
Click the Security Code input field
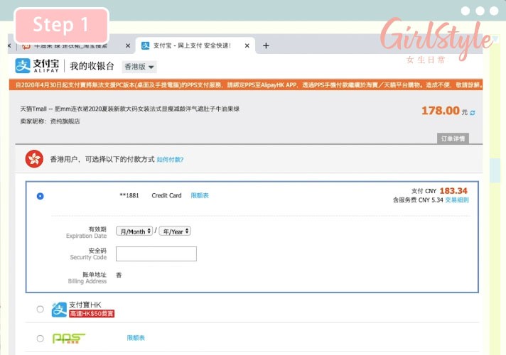coord(156,253)
